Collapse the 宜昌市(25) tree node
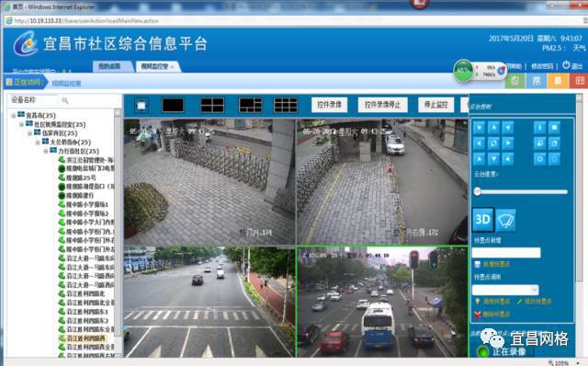The height and width of the screenshot is (366, 588). pyautogui.click(x=14, y=115)
